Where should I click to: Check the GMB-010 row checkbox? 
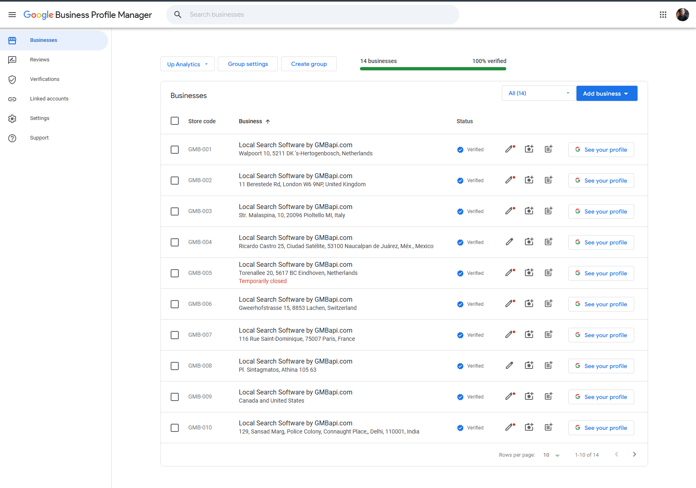175,428
